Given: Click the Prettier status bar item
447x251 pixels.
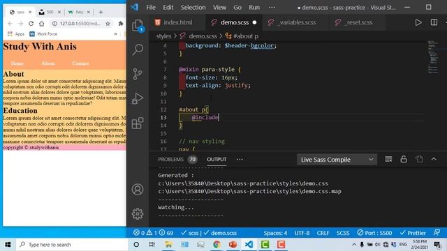Looking at the screenshot, I should point(413,233).
